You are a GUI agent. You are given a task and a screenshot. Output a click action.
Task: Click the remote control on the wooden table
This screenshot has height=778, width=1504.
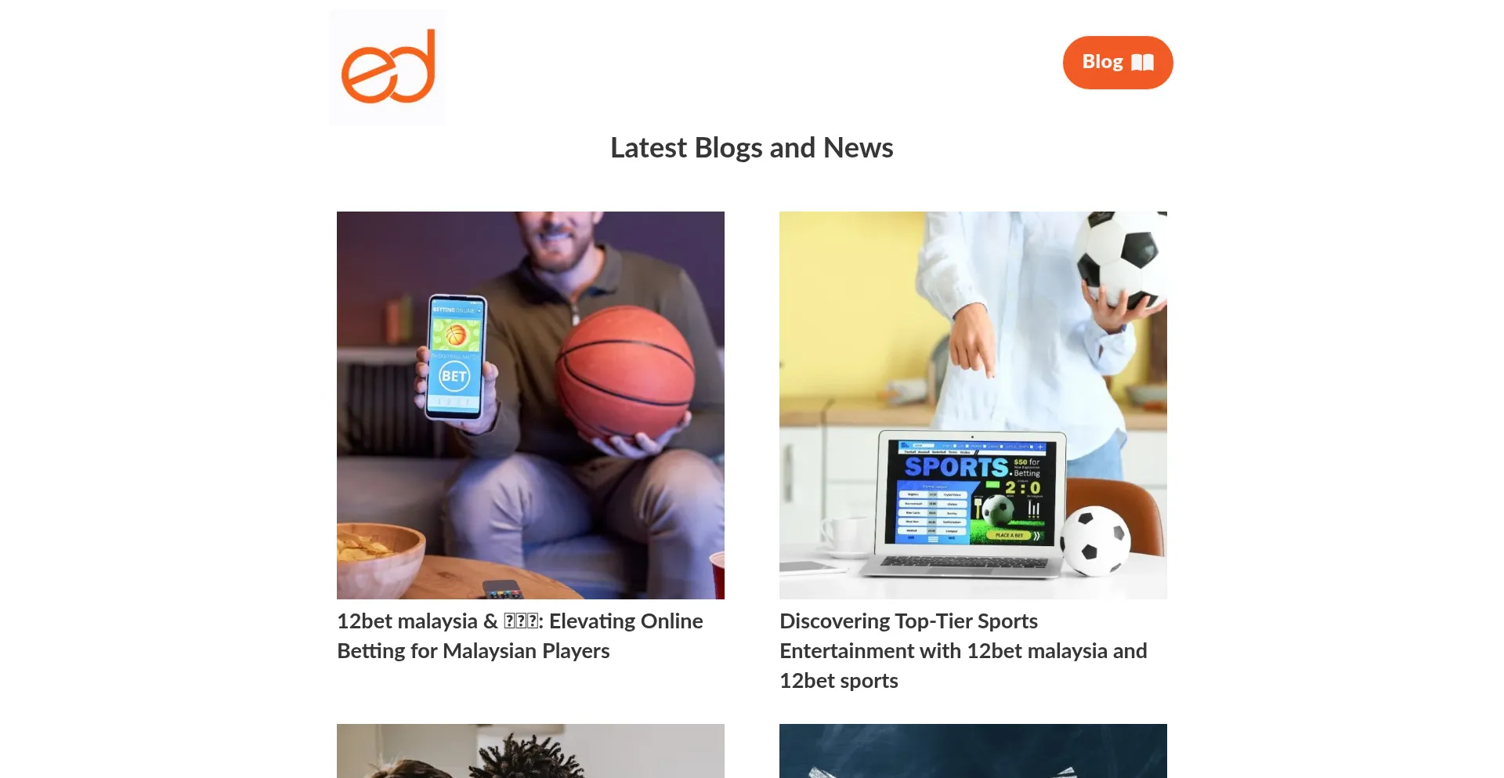[503, 589]
